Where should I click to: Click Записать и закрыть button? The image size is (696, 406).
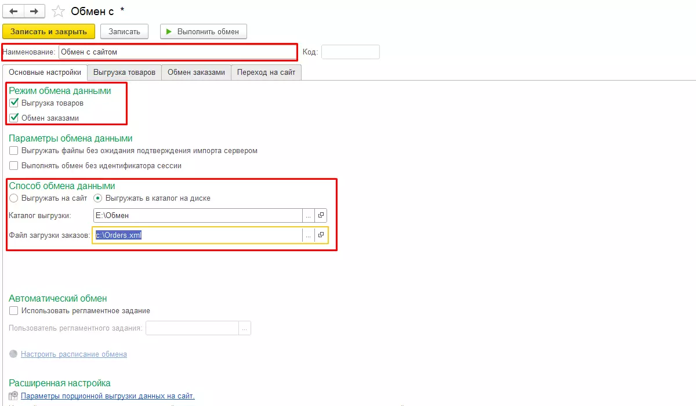[49, 31]
